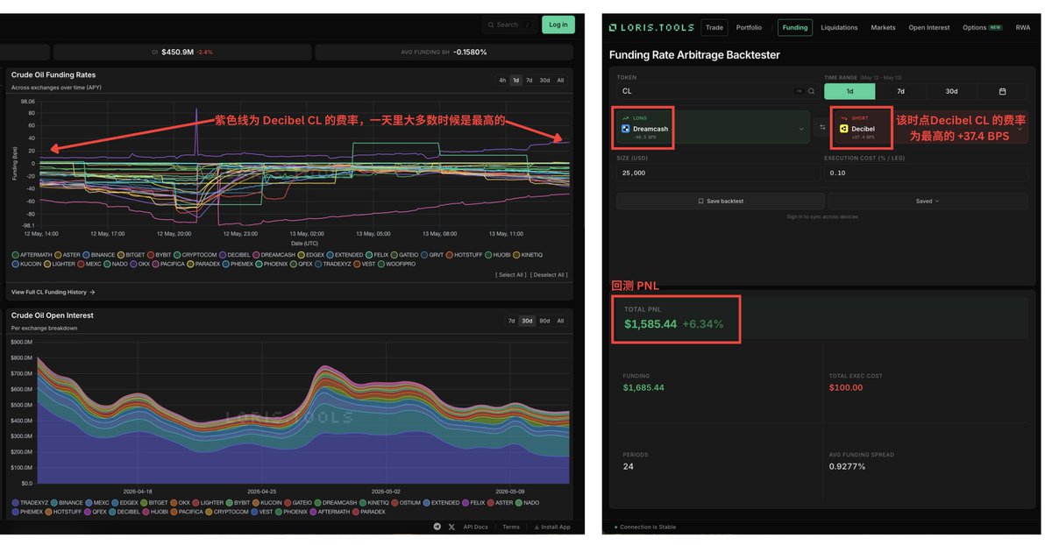Toggle AFTERMATH series in funding legend
Screen dimensions: 1052x545
[32, 255]
